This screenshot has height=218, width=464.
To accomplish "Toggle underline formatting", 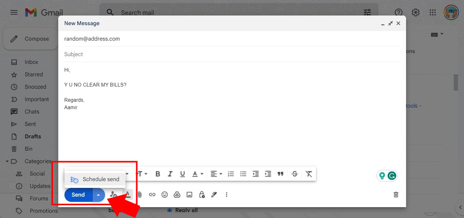I will pyautogui.click(x=183, y=174).
